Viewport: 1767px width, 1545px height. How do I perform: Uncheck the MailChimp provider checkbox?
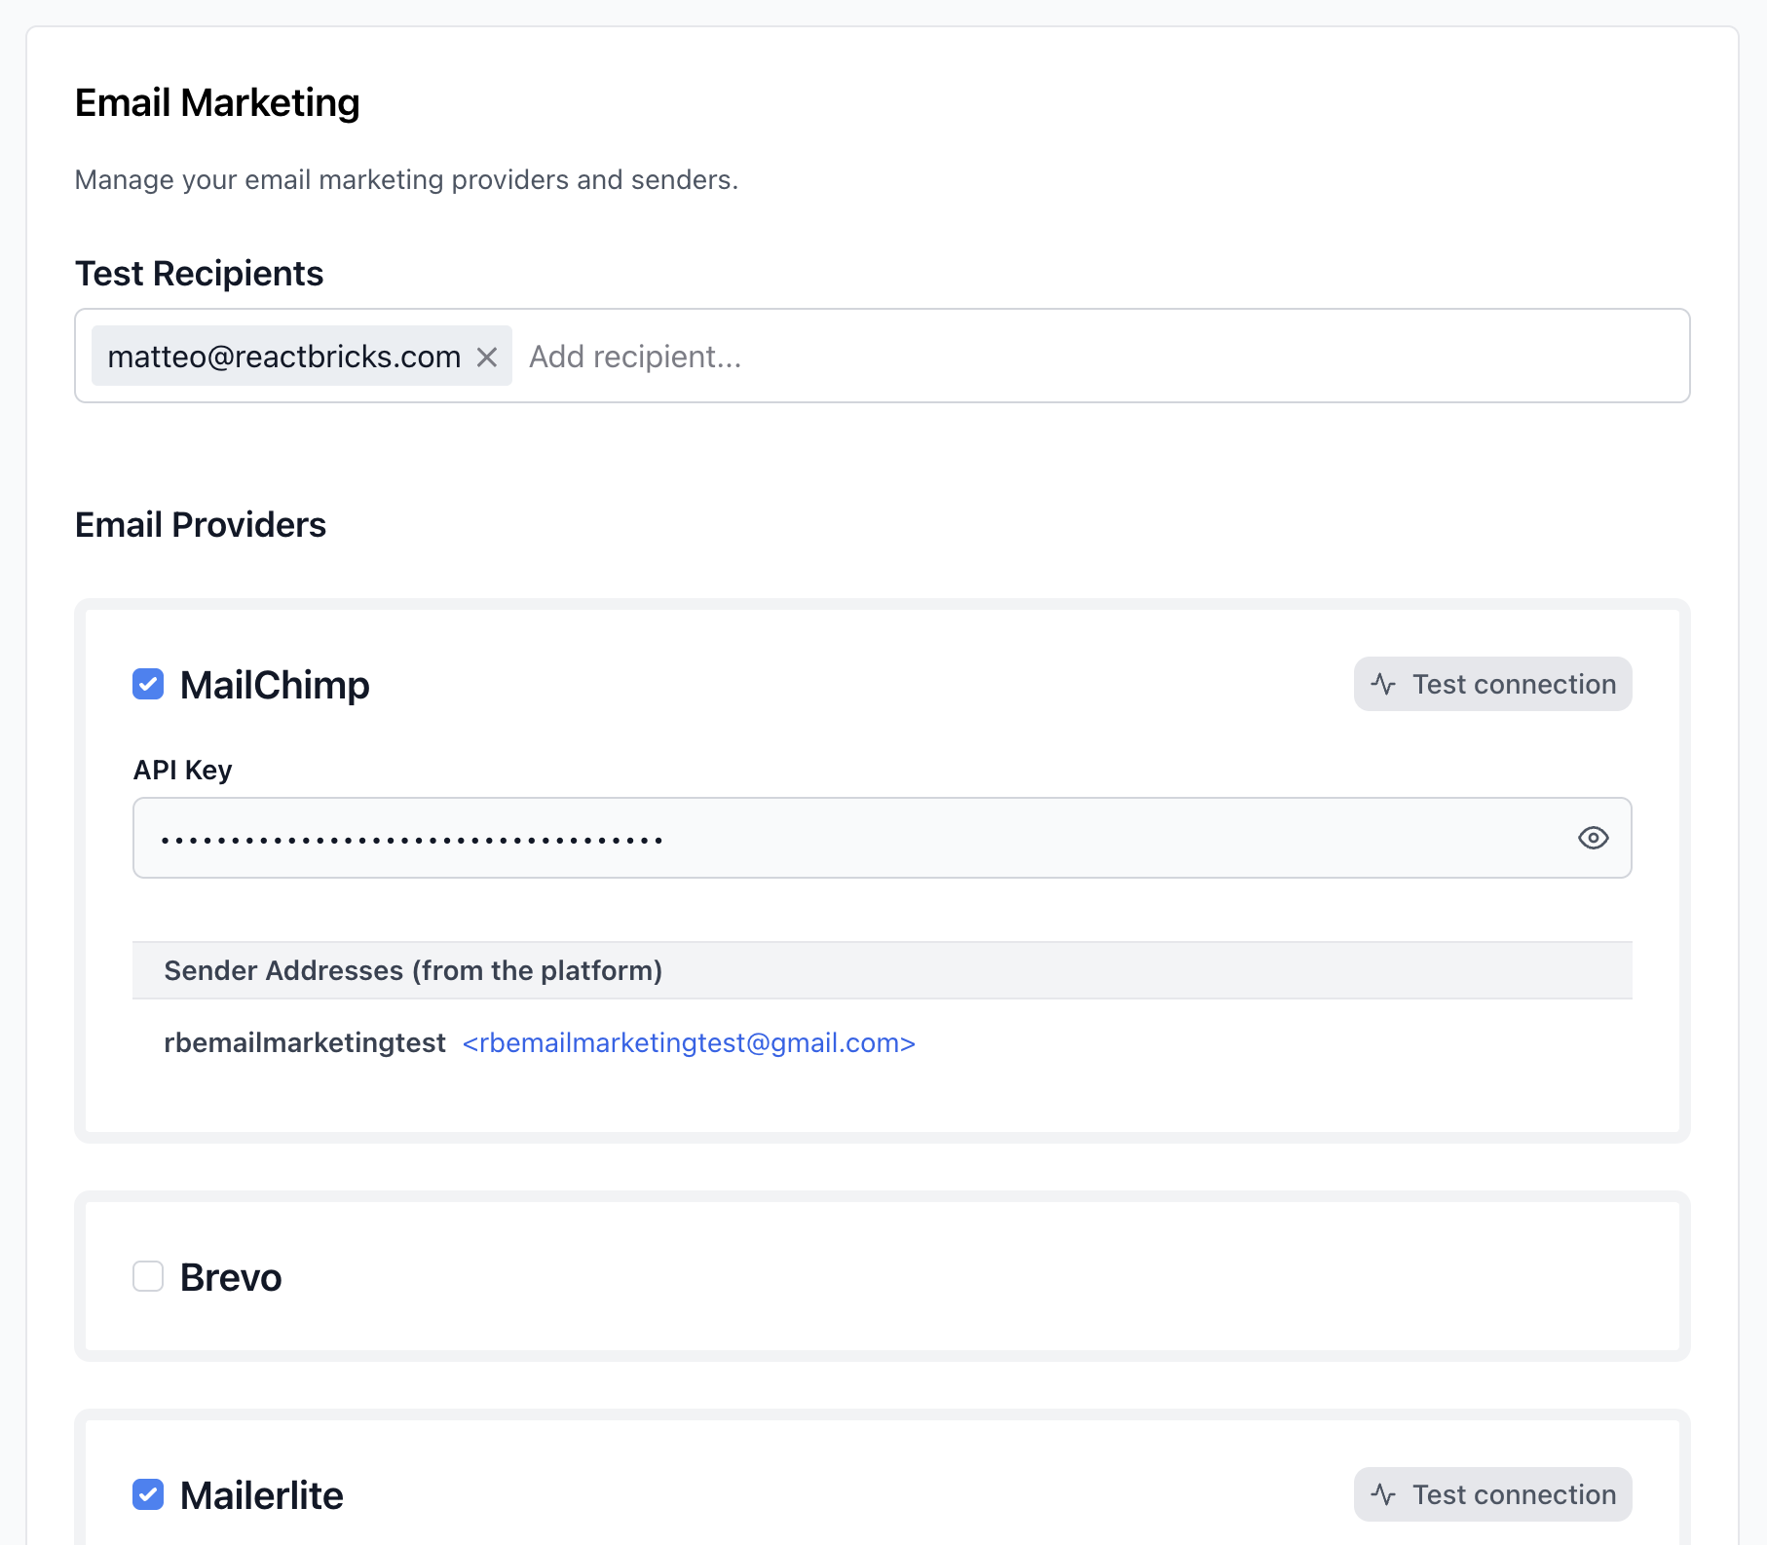148,684
